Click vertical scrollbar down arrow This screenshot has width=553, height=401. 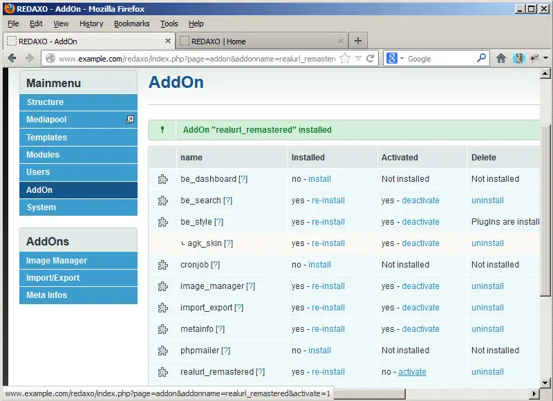pyautogui.click(x=545, y=382)
